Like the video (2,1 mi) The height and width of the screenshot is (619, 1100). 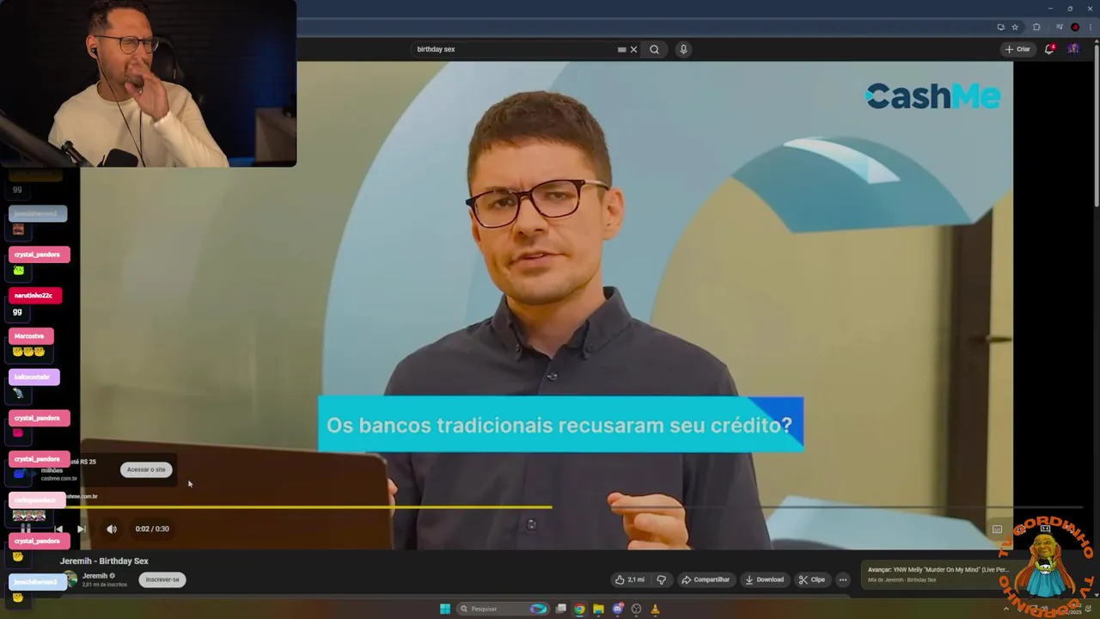click(630, 579)
